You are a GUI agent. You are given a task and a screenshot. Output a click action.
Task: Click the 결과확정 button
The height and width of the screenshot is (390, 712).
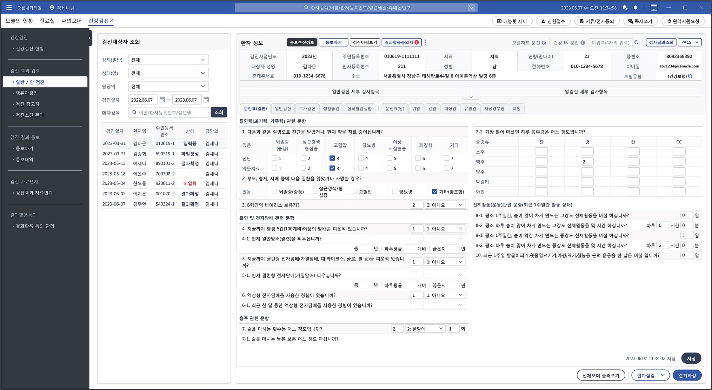687,375
